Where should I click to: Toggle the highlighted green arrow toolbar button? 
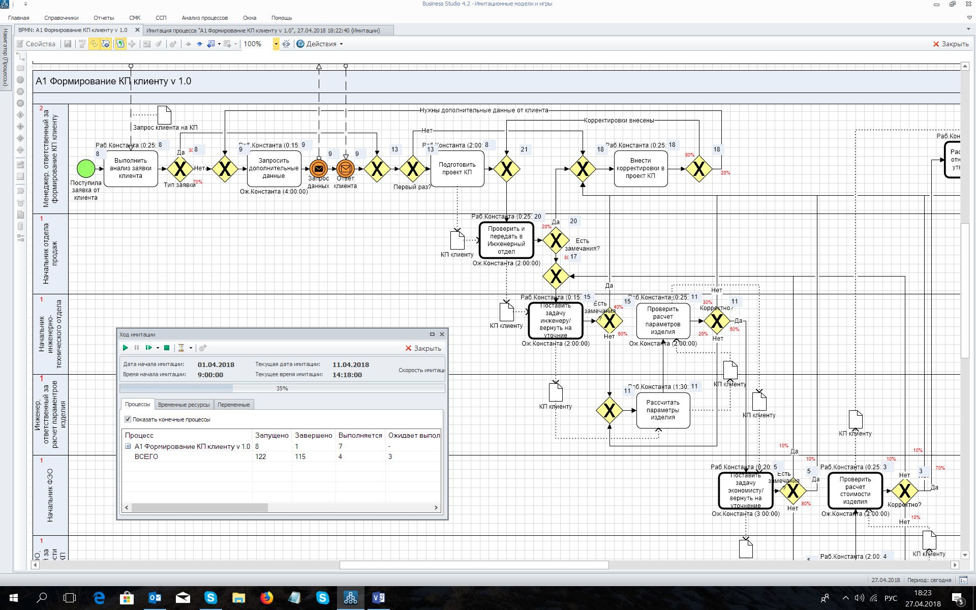[x=120, y=44]
